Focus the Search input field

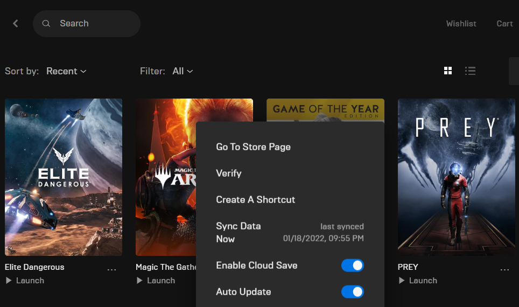click(x=87, y=24)
